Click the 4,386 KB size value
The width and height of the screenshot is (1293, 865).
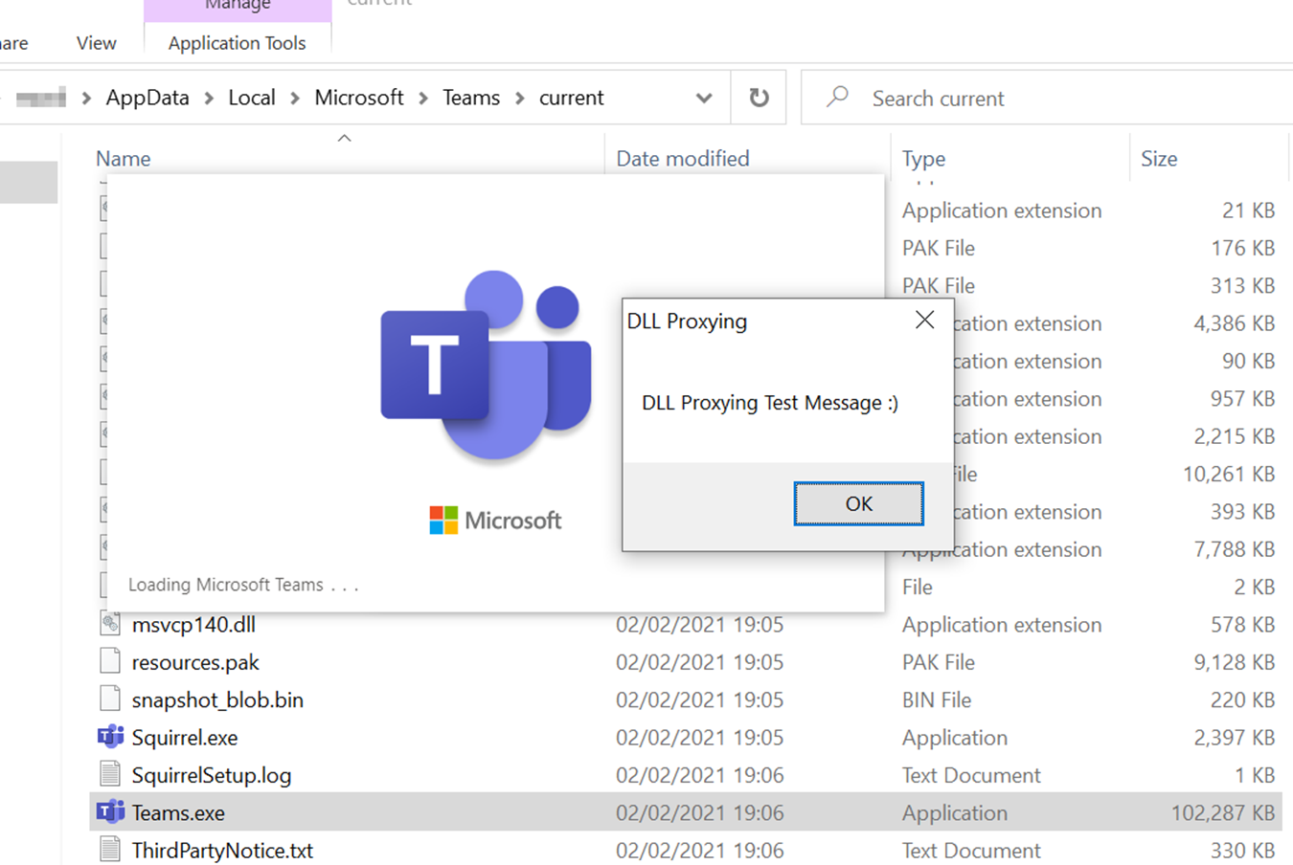click(x=1234, y=323)
